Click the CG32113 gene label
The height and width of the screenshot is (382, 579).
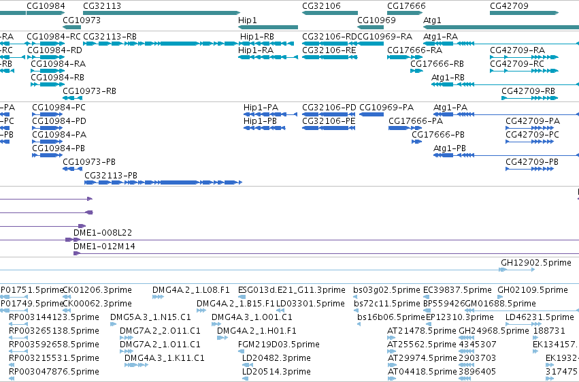(x=102, y=6)
